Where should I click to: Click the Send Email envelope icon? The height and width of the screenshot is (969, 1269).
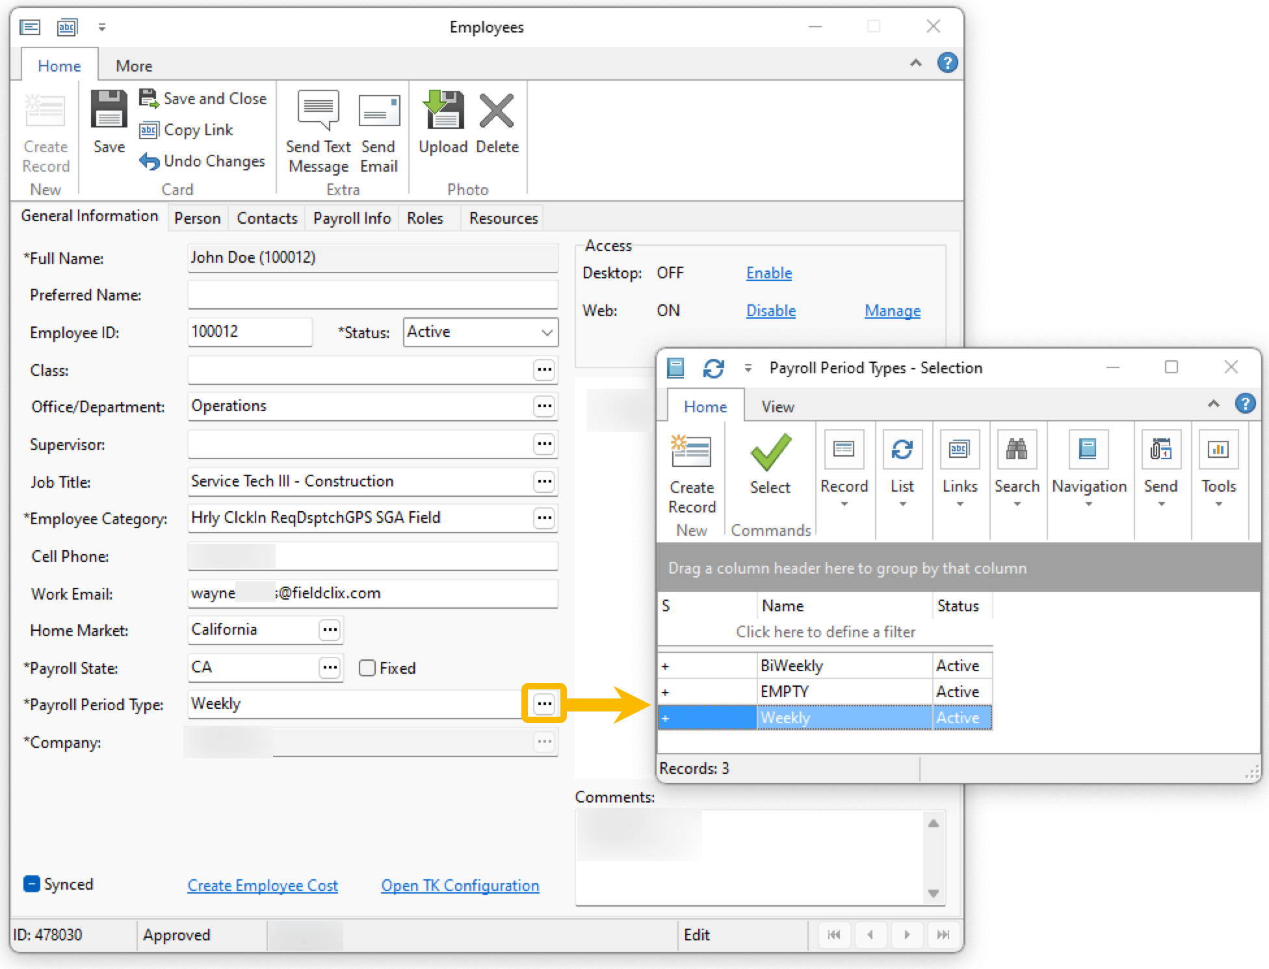pyautogui.click(x=378, y=111)
